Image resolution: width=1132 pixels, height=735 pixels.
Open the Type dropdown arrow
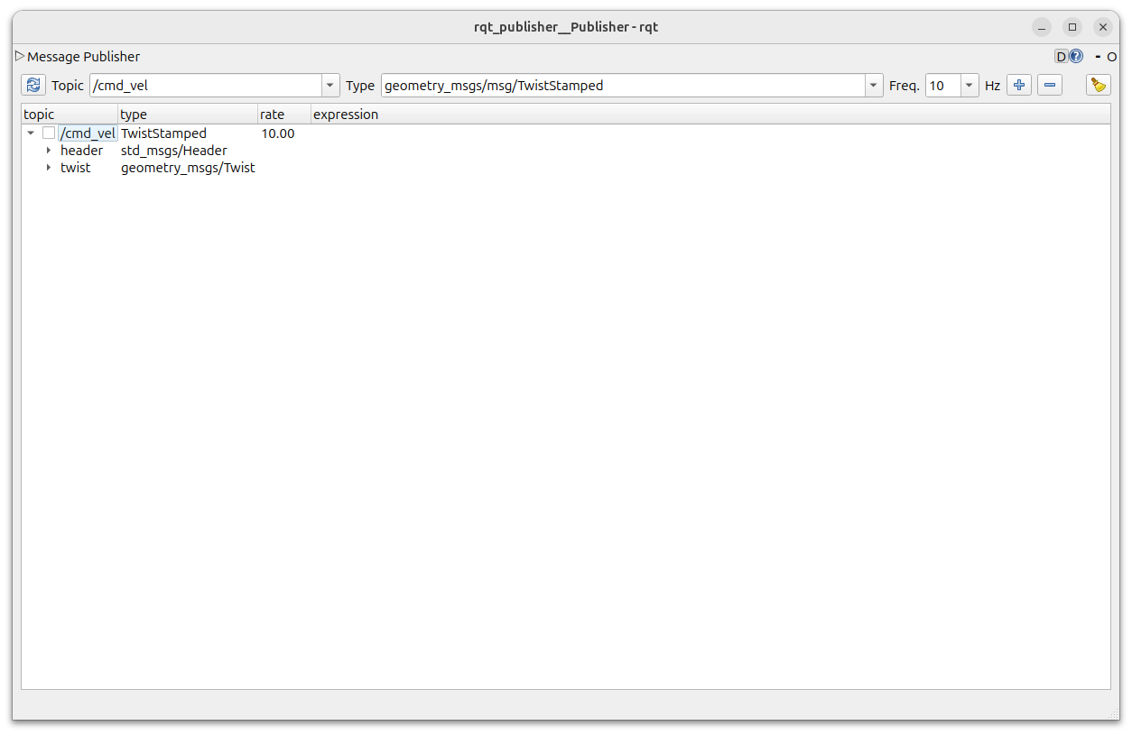(873, 86)
